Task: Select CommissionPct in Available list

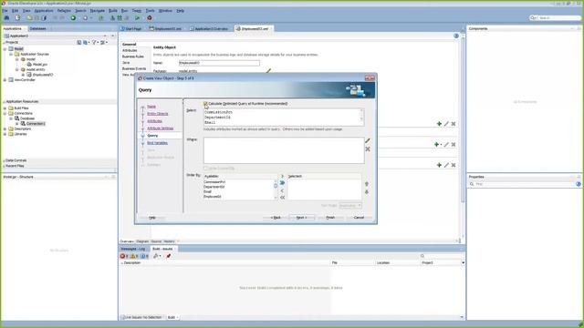Action: click(214, 182)
